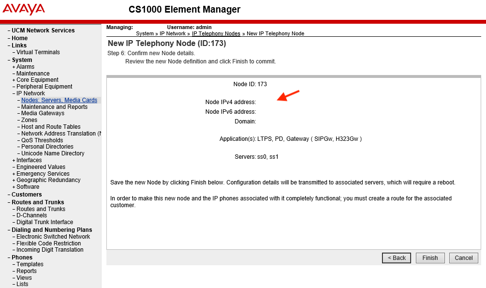
Task: Open UCM Network Services in sidebar
Action: (43, 30)
